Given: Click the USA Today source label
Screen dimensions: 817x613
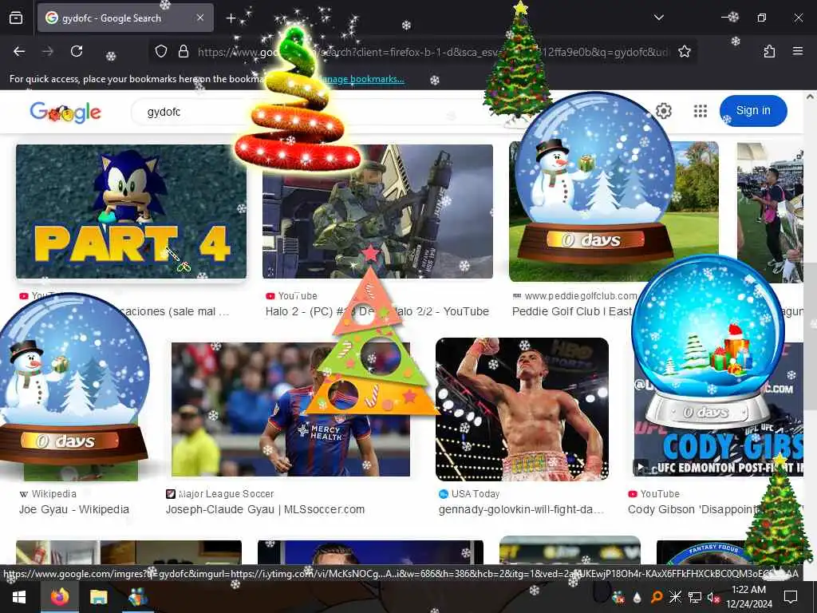Looking at the screenshot, I should click(x=476, y=493).
